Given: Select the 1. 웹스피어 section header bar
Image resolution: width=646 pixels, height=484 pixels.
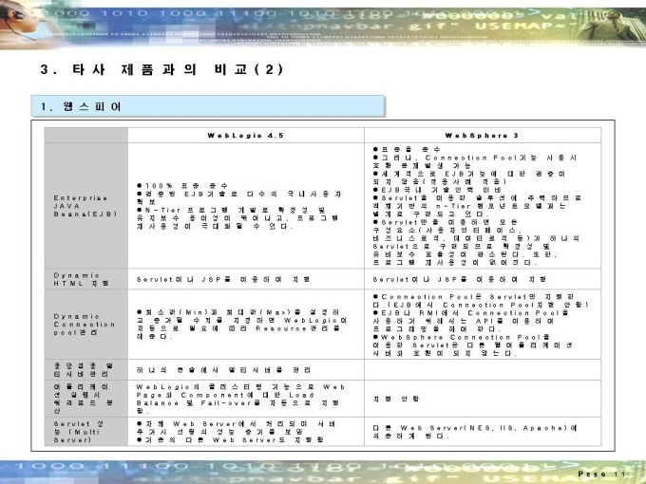Looking at the screenshot, I should [x=208, y=106].
